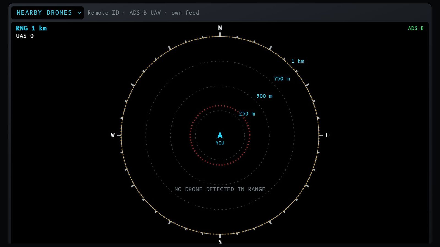
Task: Click the 500 m ring label
Action: [x=264, y=96]
